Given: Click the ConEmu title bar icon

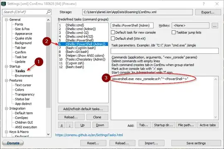Looking at the screenshot, I should [x=3, y=4].
